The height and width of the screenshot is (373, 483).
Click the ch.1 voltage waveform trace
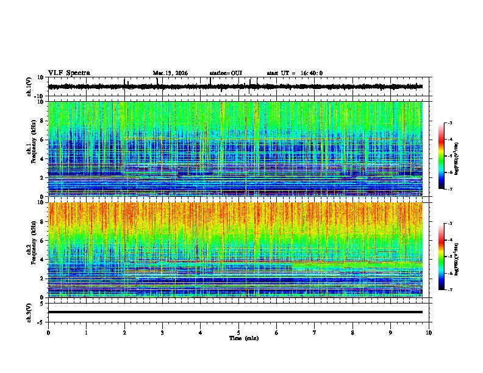click(235, 87)
